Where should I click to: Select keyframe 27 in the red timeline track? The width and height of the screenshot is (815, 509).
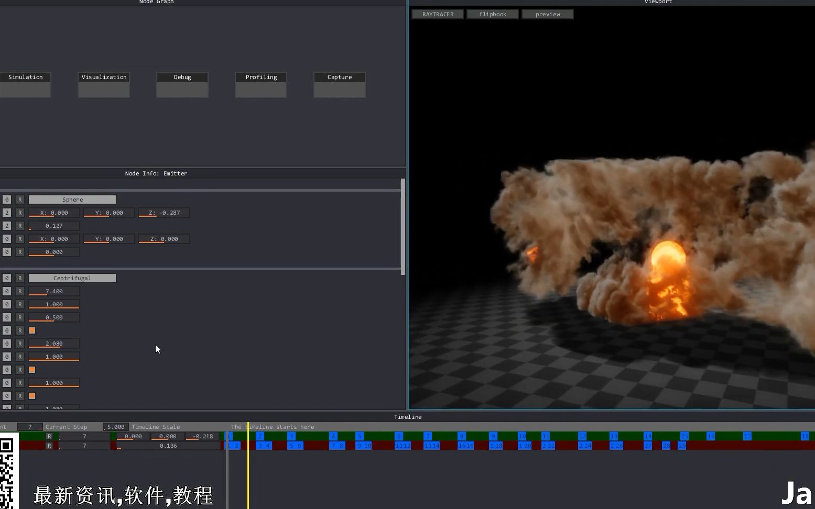[648, 446]
